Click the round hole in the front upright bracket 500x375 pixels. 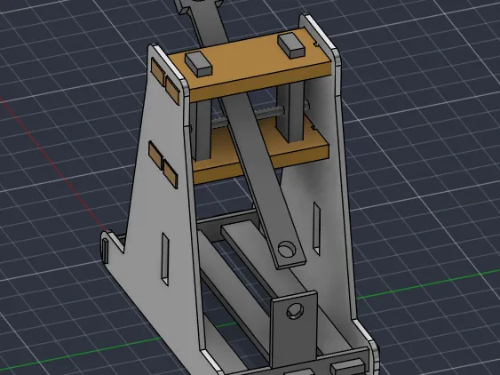click(x=295, y=311)
